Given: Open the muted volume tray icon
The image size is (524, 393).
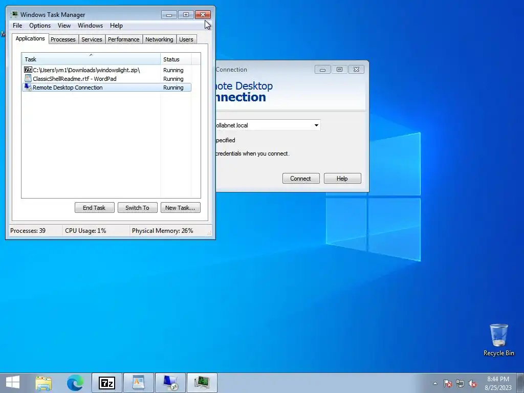Looking at the screenshot, I should pos(472,383).
